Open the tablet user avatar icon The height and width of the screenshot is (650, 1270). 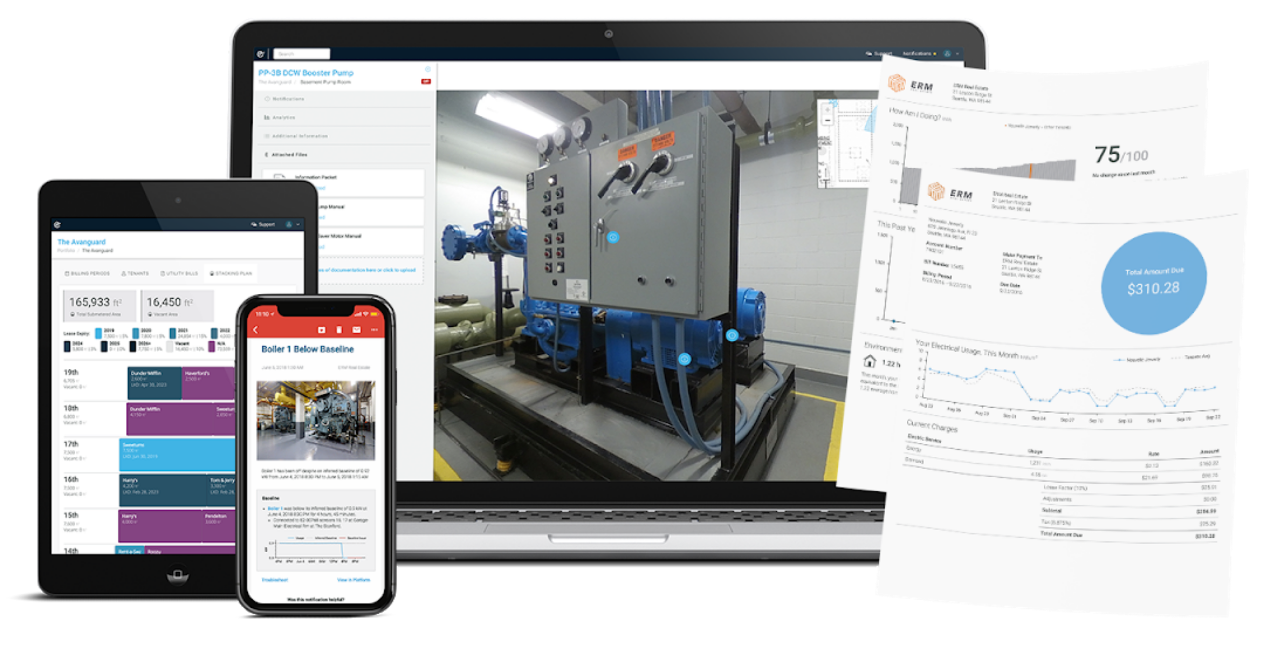(x=289, y=224)
